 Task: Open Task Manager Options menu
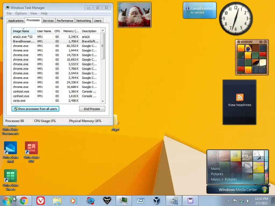pos(21,13)
